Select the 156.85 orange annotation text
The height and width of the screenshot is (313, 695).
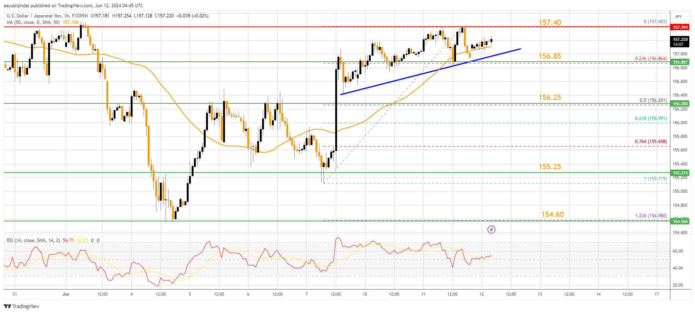550,56
